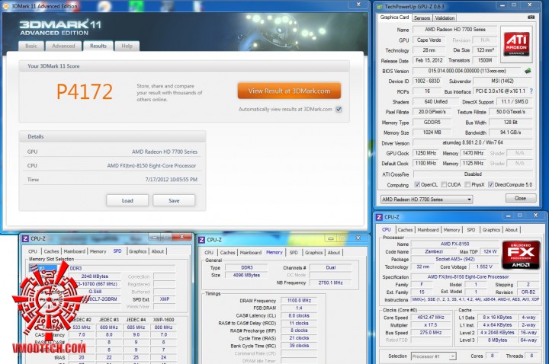The image size is (549, 364).
Task: Click the Z icon of the right CPU-Z window
Action: [x=379, y=217]
